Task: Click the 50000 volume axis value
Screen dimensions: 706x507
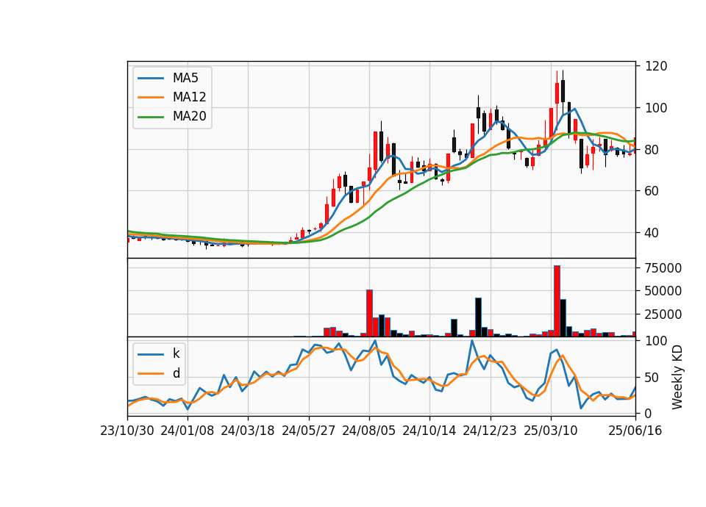Action: tap(663, 291)
